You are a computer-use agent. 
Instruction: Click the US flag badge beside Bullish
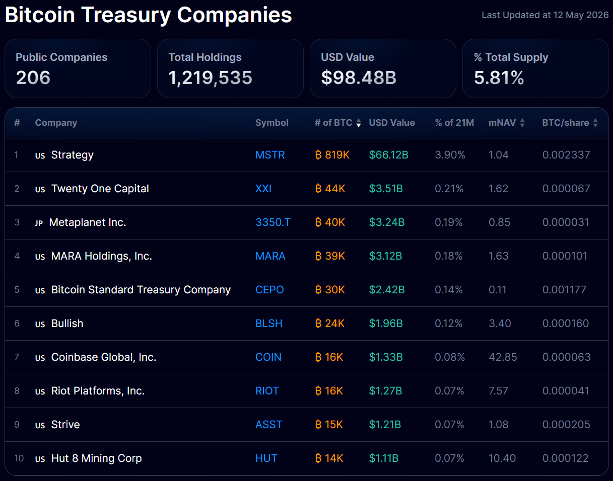click(x=40, y=324)
